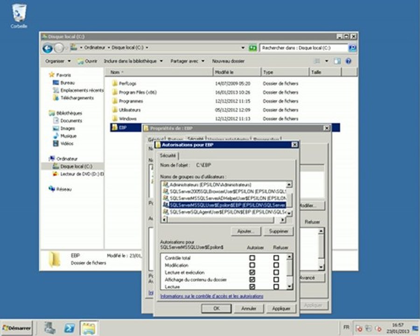Viewport: 420px width, 336px height.
Task: Select the Utilisateurs folder icon
Action: point(115,110)
